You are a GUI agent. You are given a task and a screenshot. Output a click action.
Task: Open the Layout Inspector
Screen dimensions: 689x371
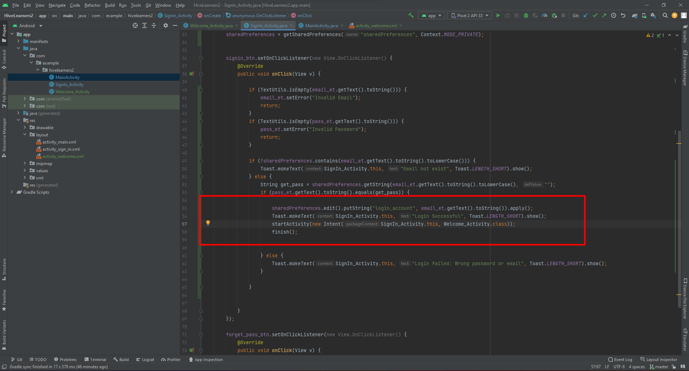(x=659, y=360)
